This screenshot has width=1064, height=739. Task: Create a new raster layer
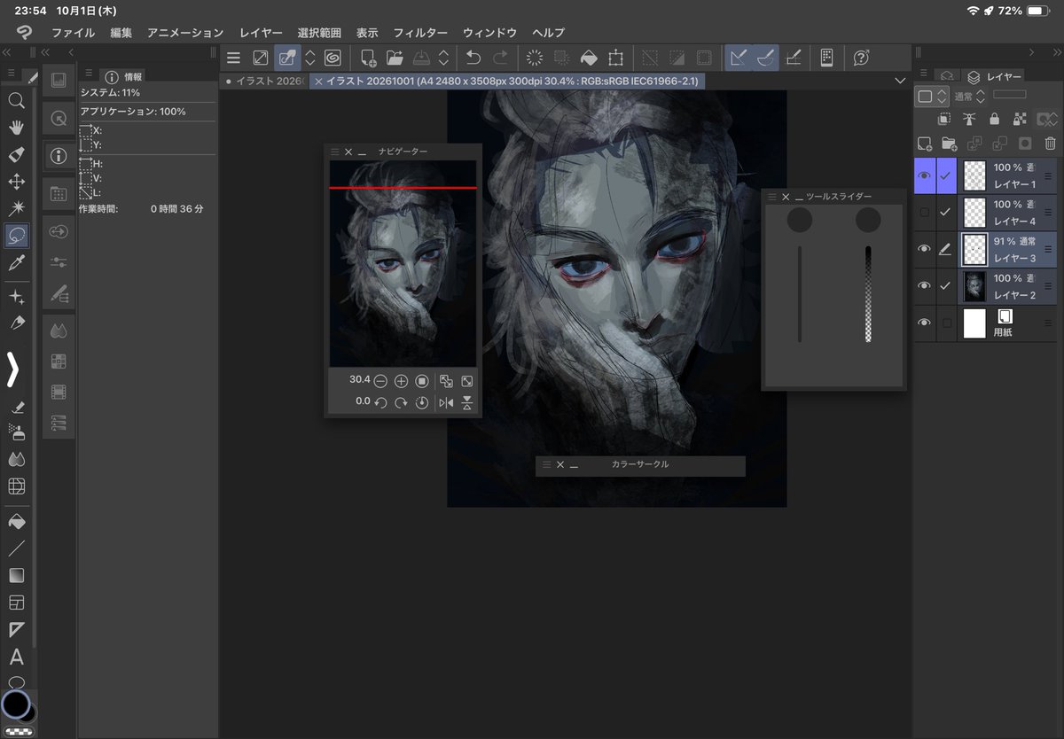point(924,143)
